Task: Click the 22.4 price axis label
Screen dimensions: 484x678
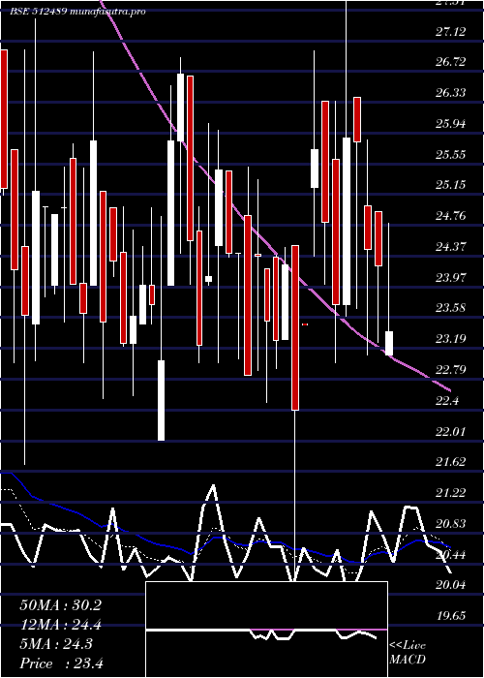Action: tap(447, 401)
